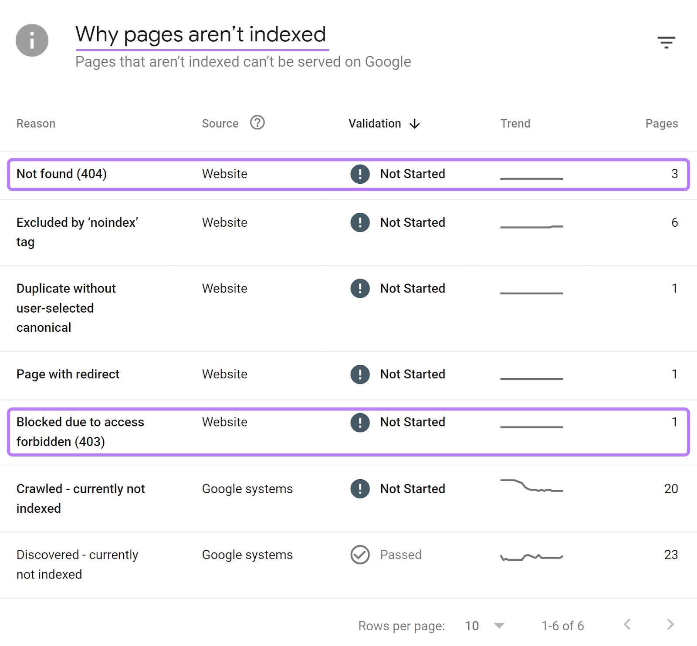Go to next page of results
The width and height of the screenshot is (697, 646).
point(670,625)
